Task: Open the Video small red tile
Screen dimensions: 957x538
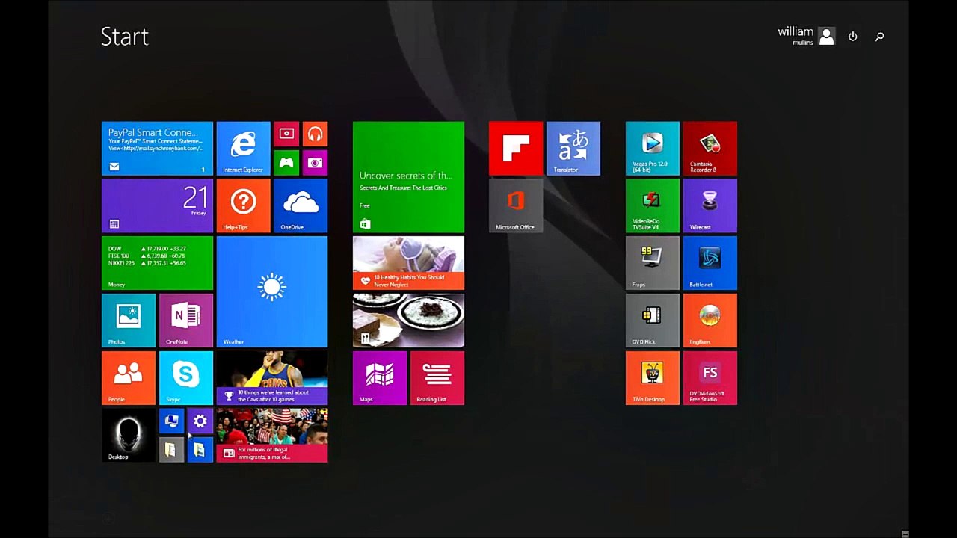Action: 286,134
